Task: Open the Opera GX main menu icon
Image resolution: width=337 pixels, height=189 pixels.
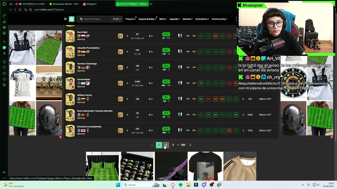Action: coord(4,4)
